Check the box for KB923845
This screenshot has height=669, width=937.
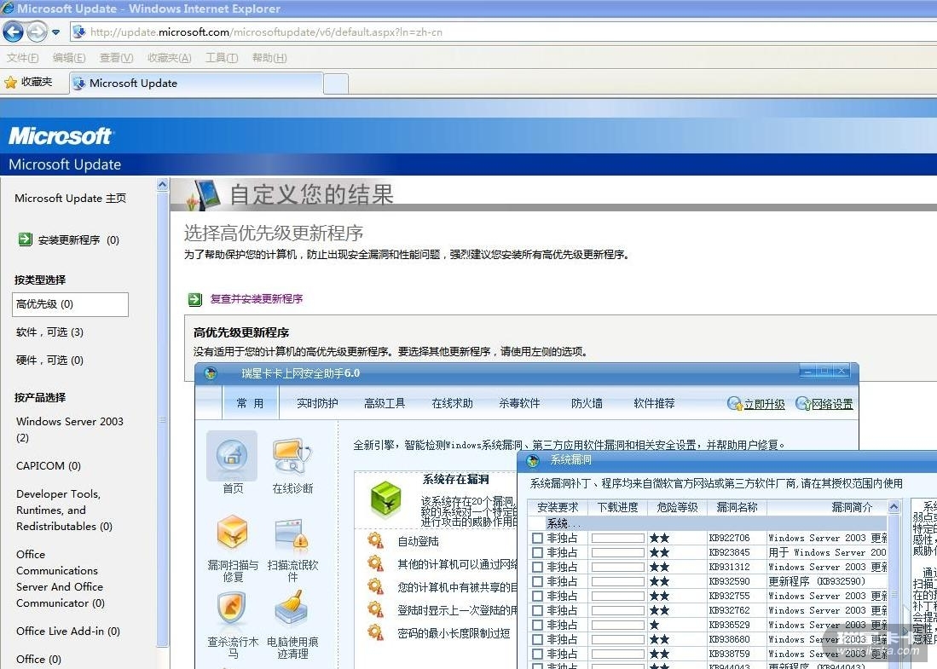(x=537, y=552)
